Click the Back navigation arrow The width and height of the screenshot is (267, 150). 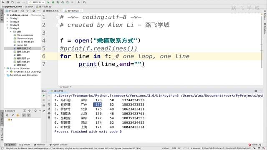pyautogui.click(x=18, y=2)
